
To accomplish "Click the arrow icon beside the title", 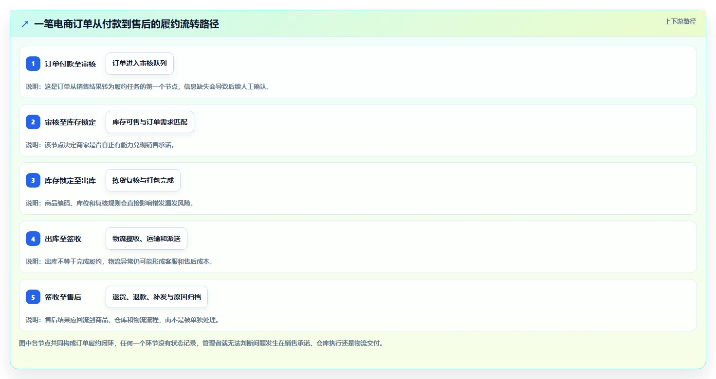I will click(25, 24).
